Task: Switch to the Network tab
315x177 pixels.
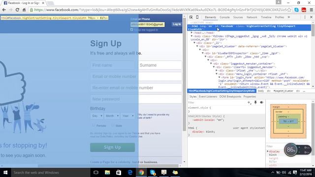Action: [x=252, y=17]
